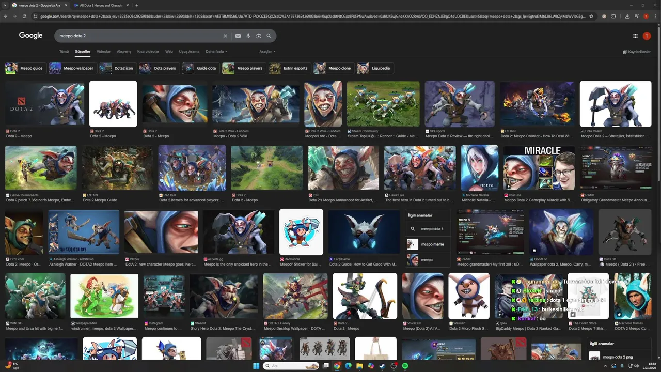661x372 pixels.
Task: Select the Meepo clone filter chip
Action: 334,68
